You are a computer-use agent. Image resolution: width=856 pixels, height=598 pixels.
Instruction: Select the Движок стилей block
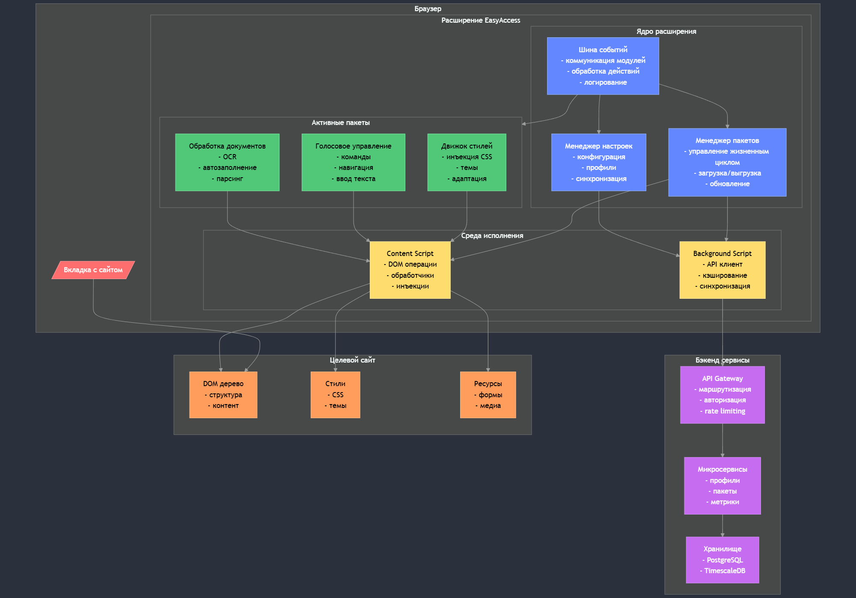pos(467,162)
